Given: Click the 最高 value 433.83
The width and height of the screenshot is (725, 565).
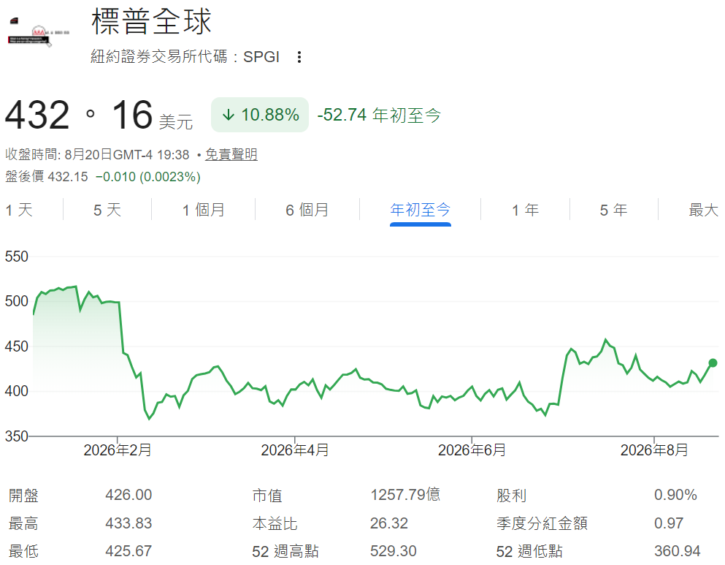Looking at the screenshot, I should point(128,523).
